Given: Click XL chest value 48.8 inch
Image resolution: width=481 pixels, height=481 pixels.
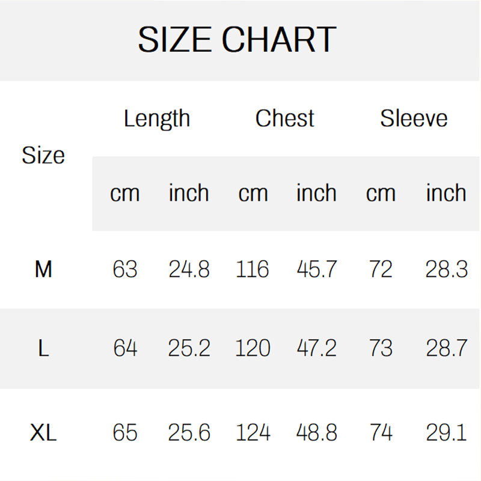Looking at the screenshot, I should (x=317, y=433).
